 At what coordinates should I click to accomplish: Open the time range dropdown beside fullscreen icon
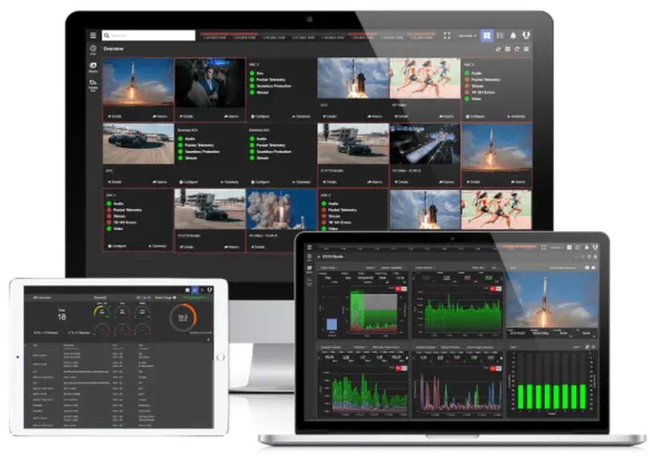[x=467, y=36]
